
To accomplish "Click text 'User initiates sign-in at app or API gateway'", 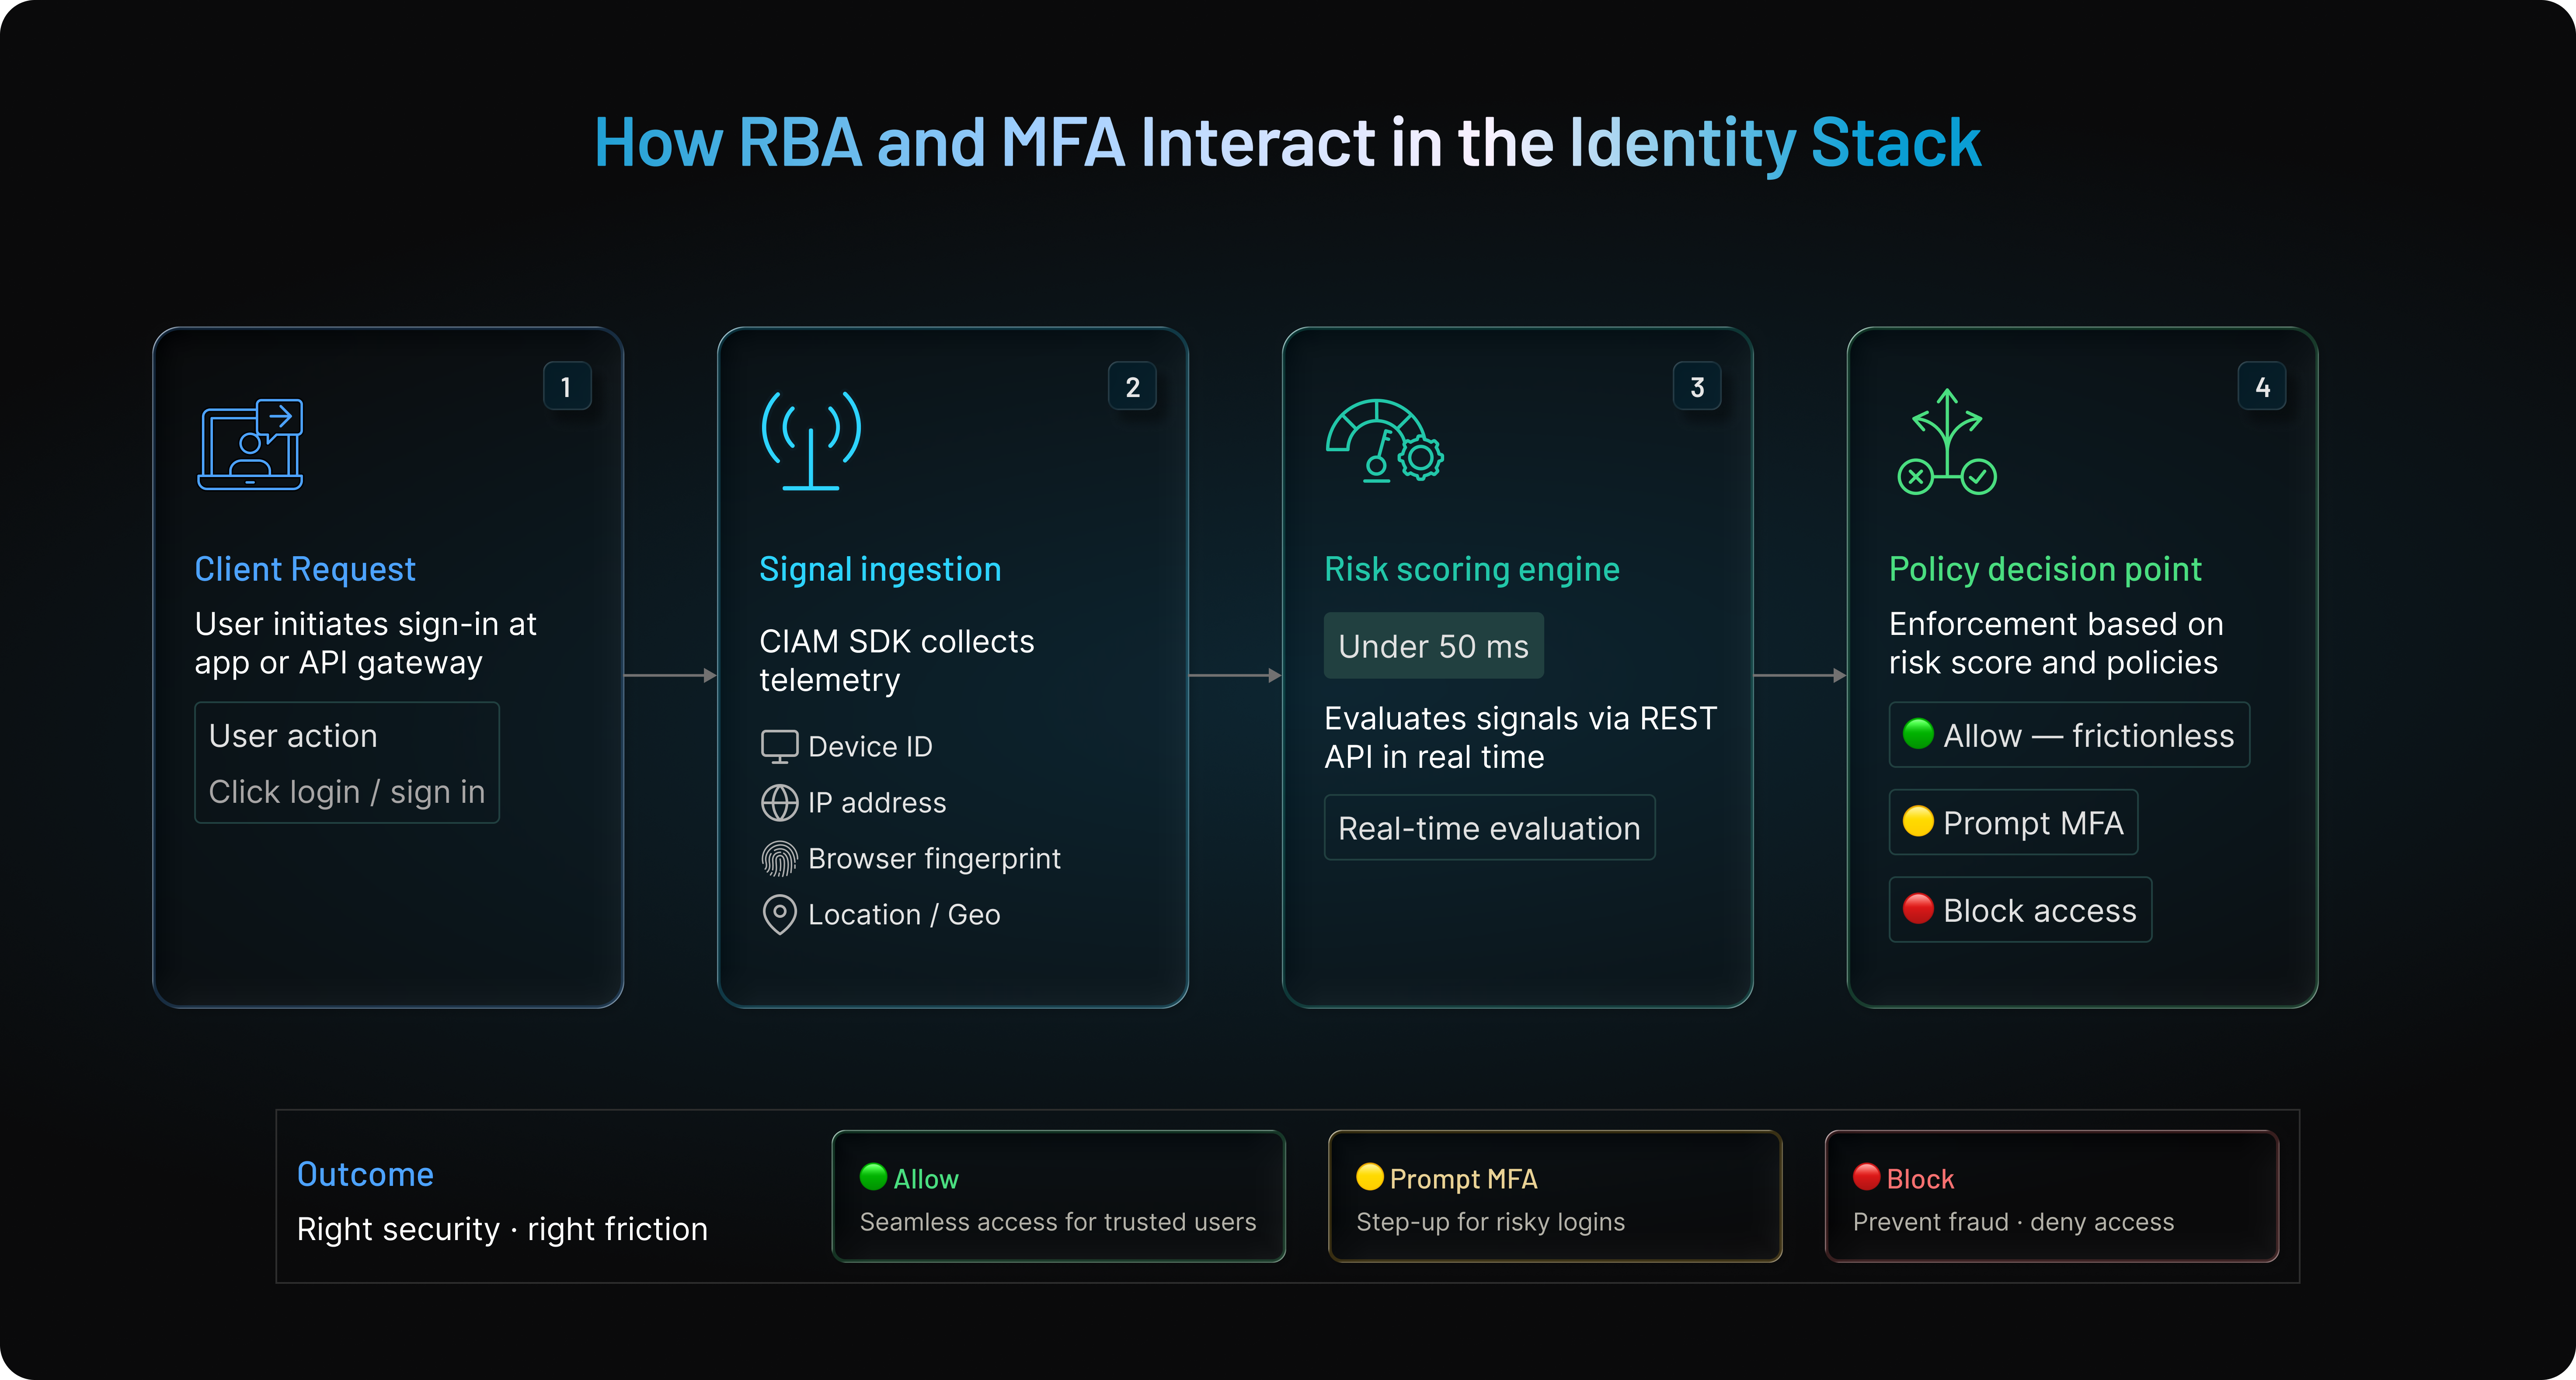I will pos(365,643).
